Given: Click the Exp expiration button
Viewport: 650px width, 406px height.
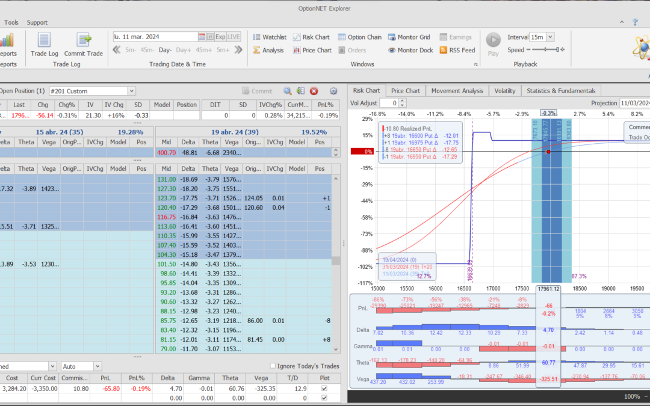Looking at the screenshot, I should click(220, 37).
